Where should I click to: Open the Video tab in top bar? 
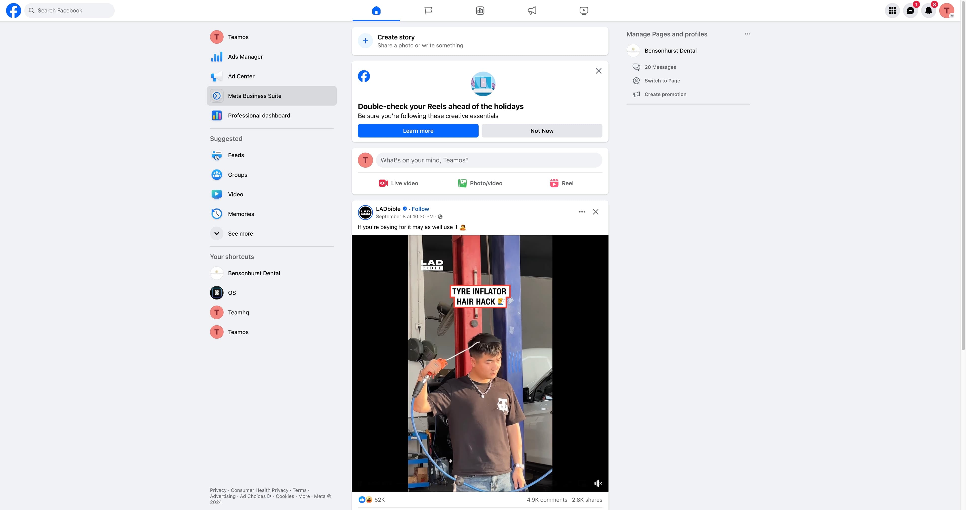(x=584, y=11)
